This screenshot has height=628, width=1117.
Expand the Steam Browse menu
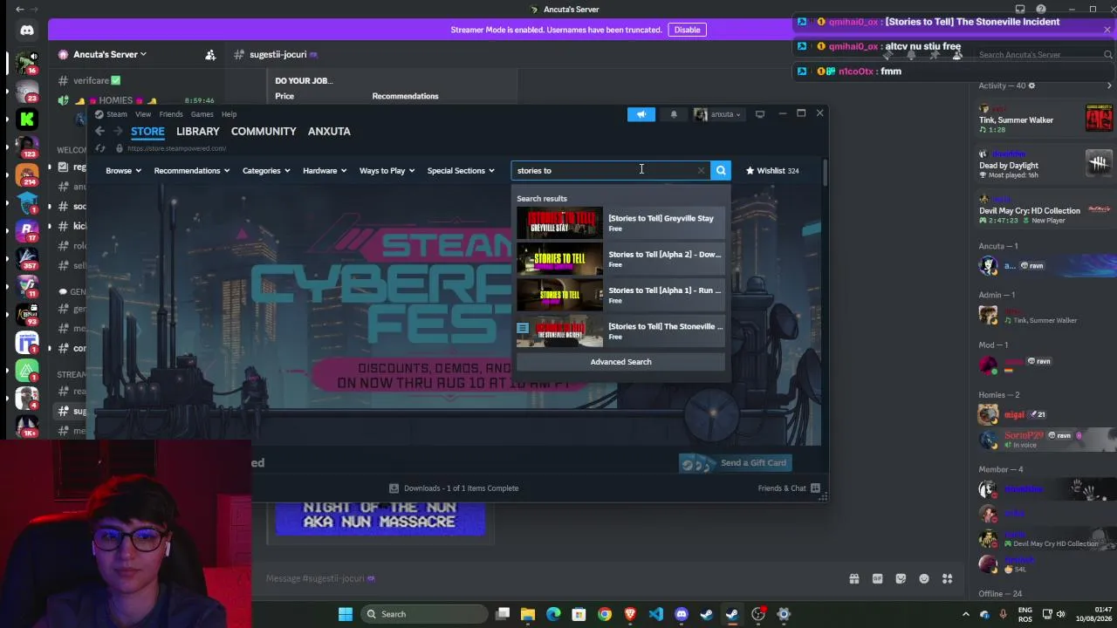pyautogui.click(x=123, y=170)
